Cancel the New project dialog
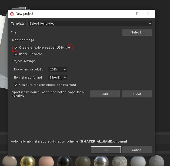 click(137, 150)
